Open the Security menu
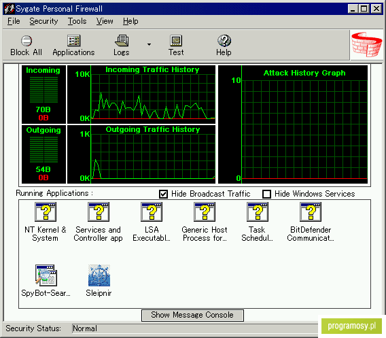The image size is (386, 338). (43, 21)
